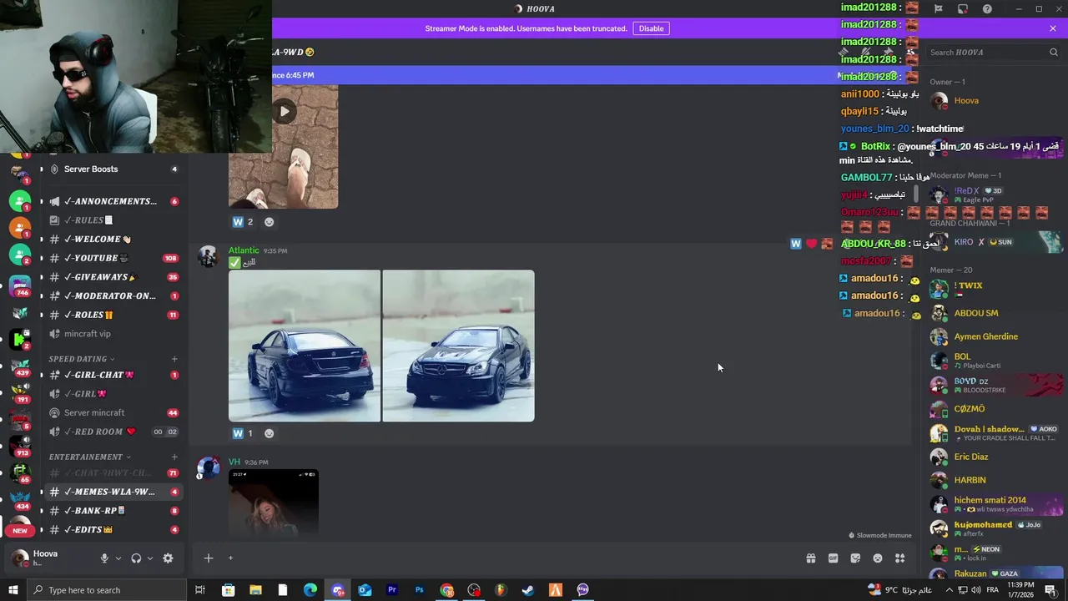This screenshot has height=601, width=1068.
Task: Open the emoji picker icon
Action: coord(878,558)
